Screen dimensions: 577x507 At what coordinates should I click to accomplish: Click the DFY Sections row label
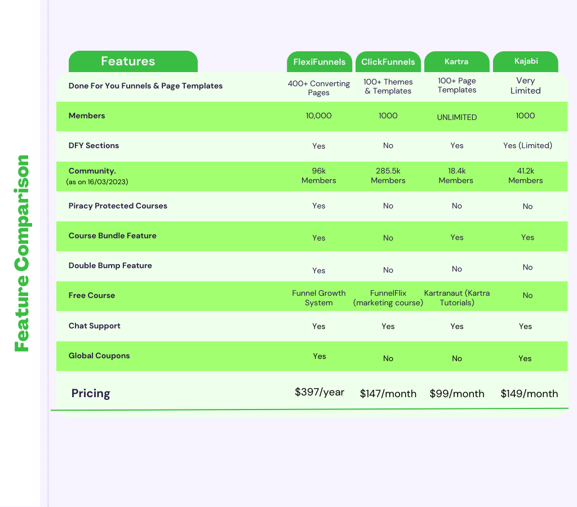pyautogui.click(x=94, y=145)
